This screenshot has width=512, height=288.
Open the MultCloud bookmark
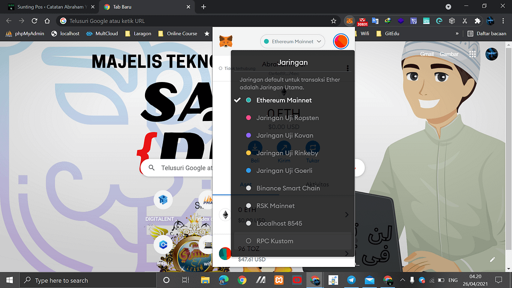[x=102, y=33]
